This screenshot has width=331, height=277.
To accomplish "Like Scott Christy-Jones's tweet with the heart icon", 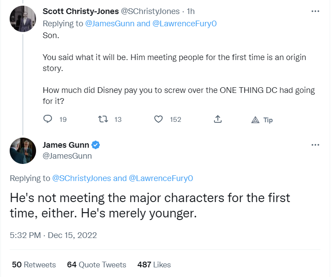I will click(x=159, y=119).
